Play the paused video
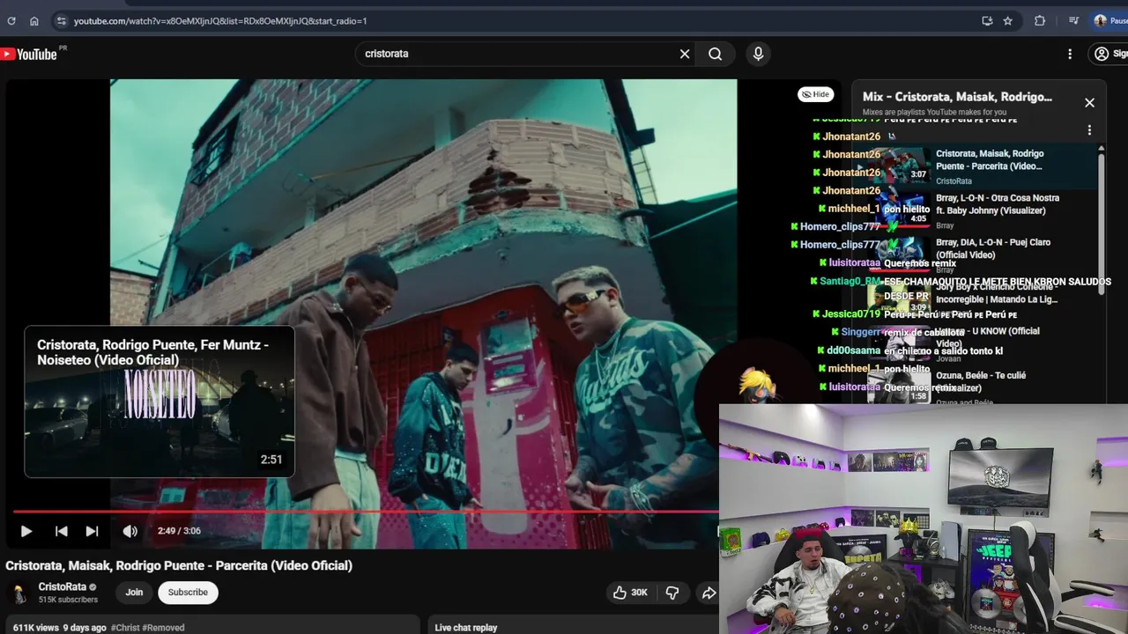The image size is (1128, 634). tap(26, 531)
